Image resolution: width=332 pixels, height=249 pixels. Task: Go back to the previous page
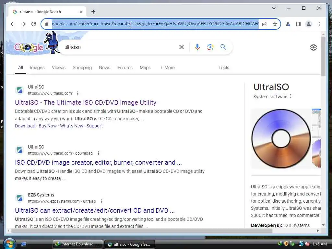tap(13, 24)
